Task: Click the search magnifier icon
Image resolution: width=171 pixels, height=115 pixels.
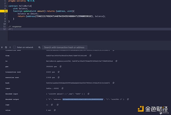Action: [x=39, y=47]
